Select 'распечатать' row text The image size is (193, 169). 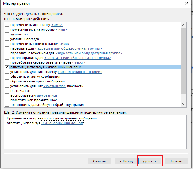pyautogui.click(x=21, y=91)
